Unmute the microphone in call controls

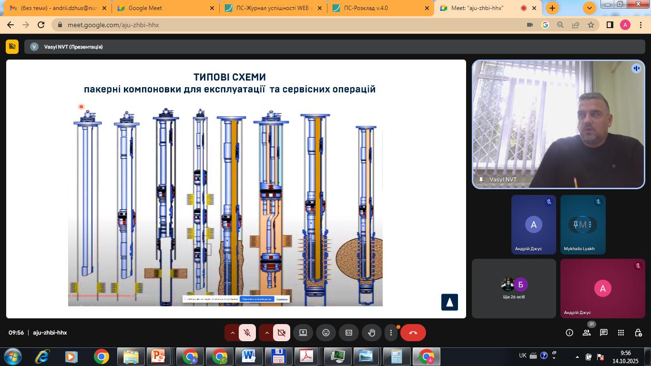(x=247, y=333)
